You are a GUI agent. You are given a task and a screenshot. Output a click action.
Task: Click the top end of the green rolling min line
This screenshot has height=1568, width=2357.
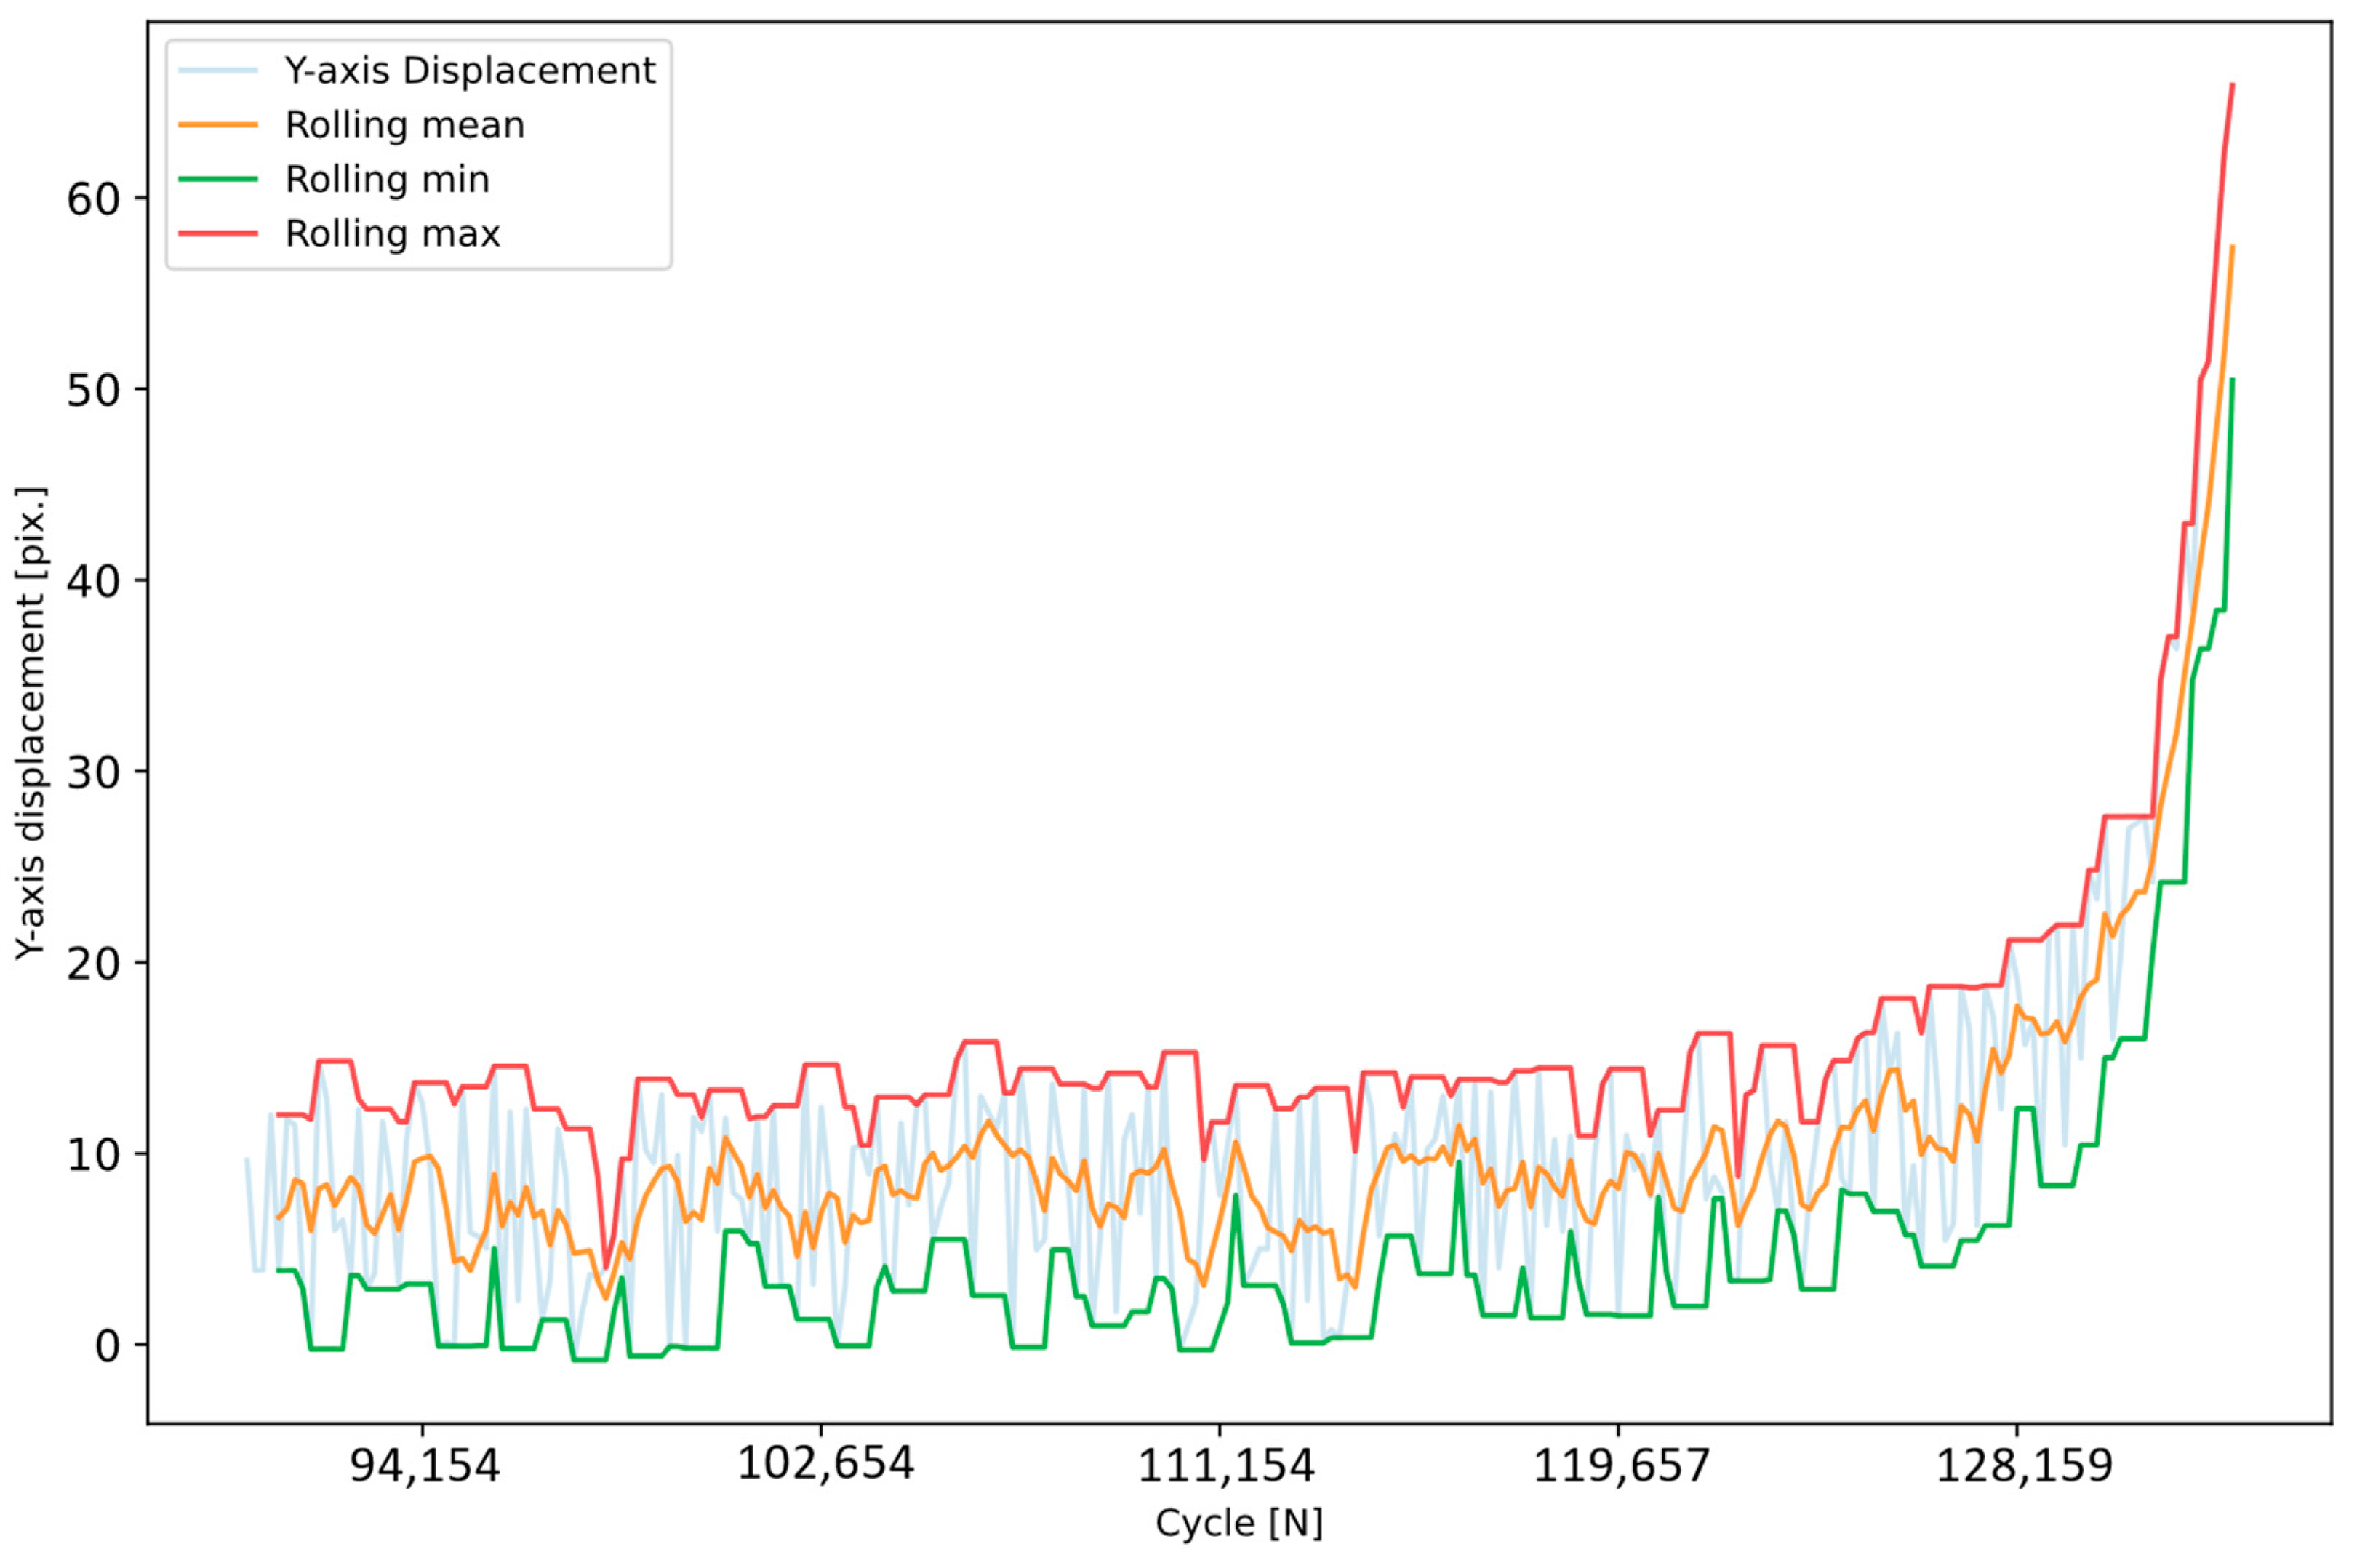(x=2232, y=380)
